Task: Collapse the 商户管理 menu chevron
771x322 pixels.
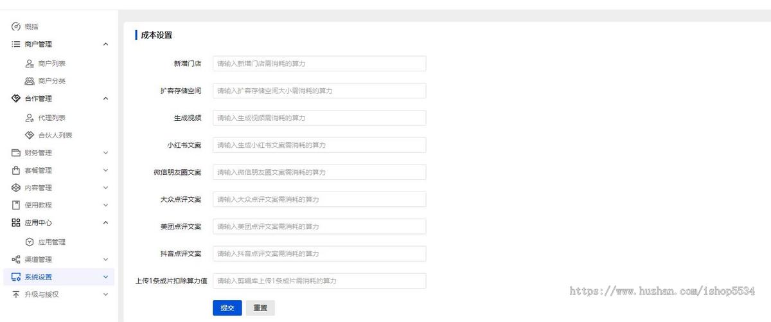Action: (x=105, y=44)
